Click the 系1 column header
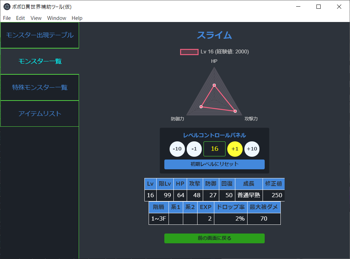The image size is (350, 259). point(176,207)
